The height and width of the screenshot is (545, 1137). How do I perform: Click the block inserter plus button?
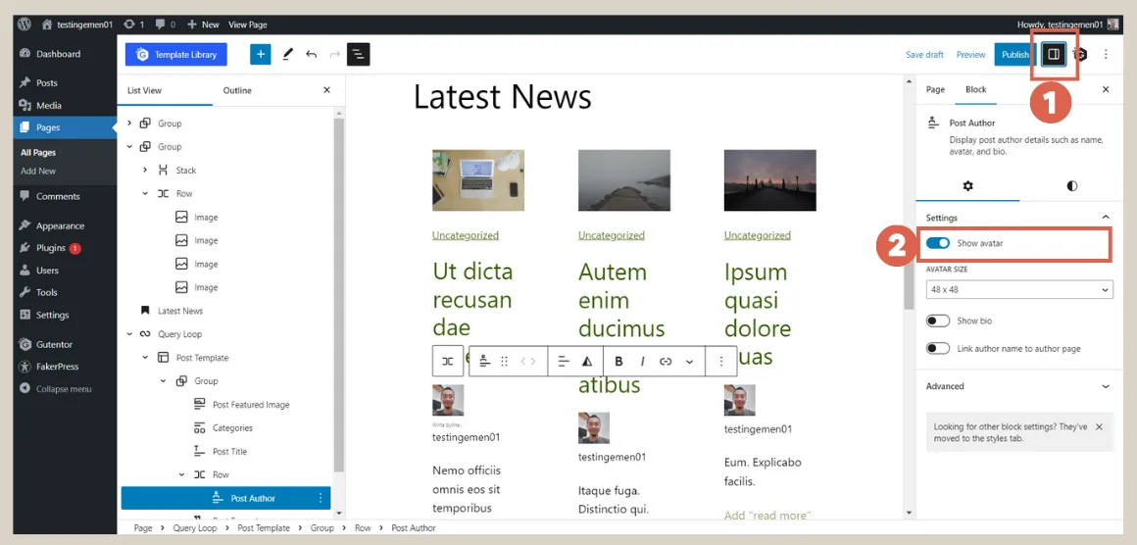point(260,55)
